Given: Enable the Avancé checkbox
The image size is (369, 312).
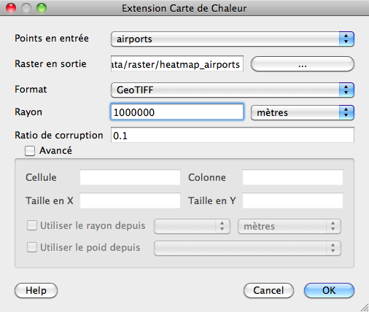Looking at the screenshot, I should coord(30,151).
